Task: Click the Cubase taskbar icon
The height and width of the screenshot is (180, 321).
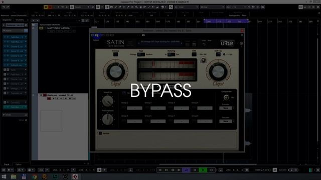Action: 75,176
